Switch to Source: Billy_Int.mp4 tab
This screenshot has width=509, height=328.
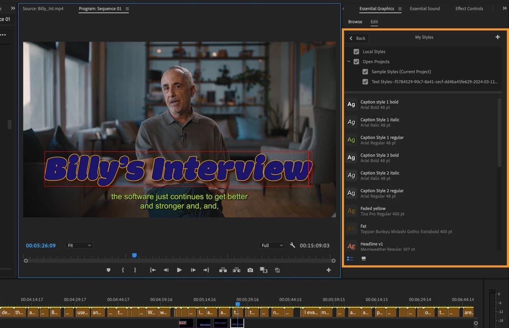43,8
